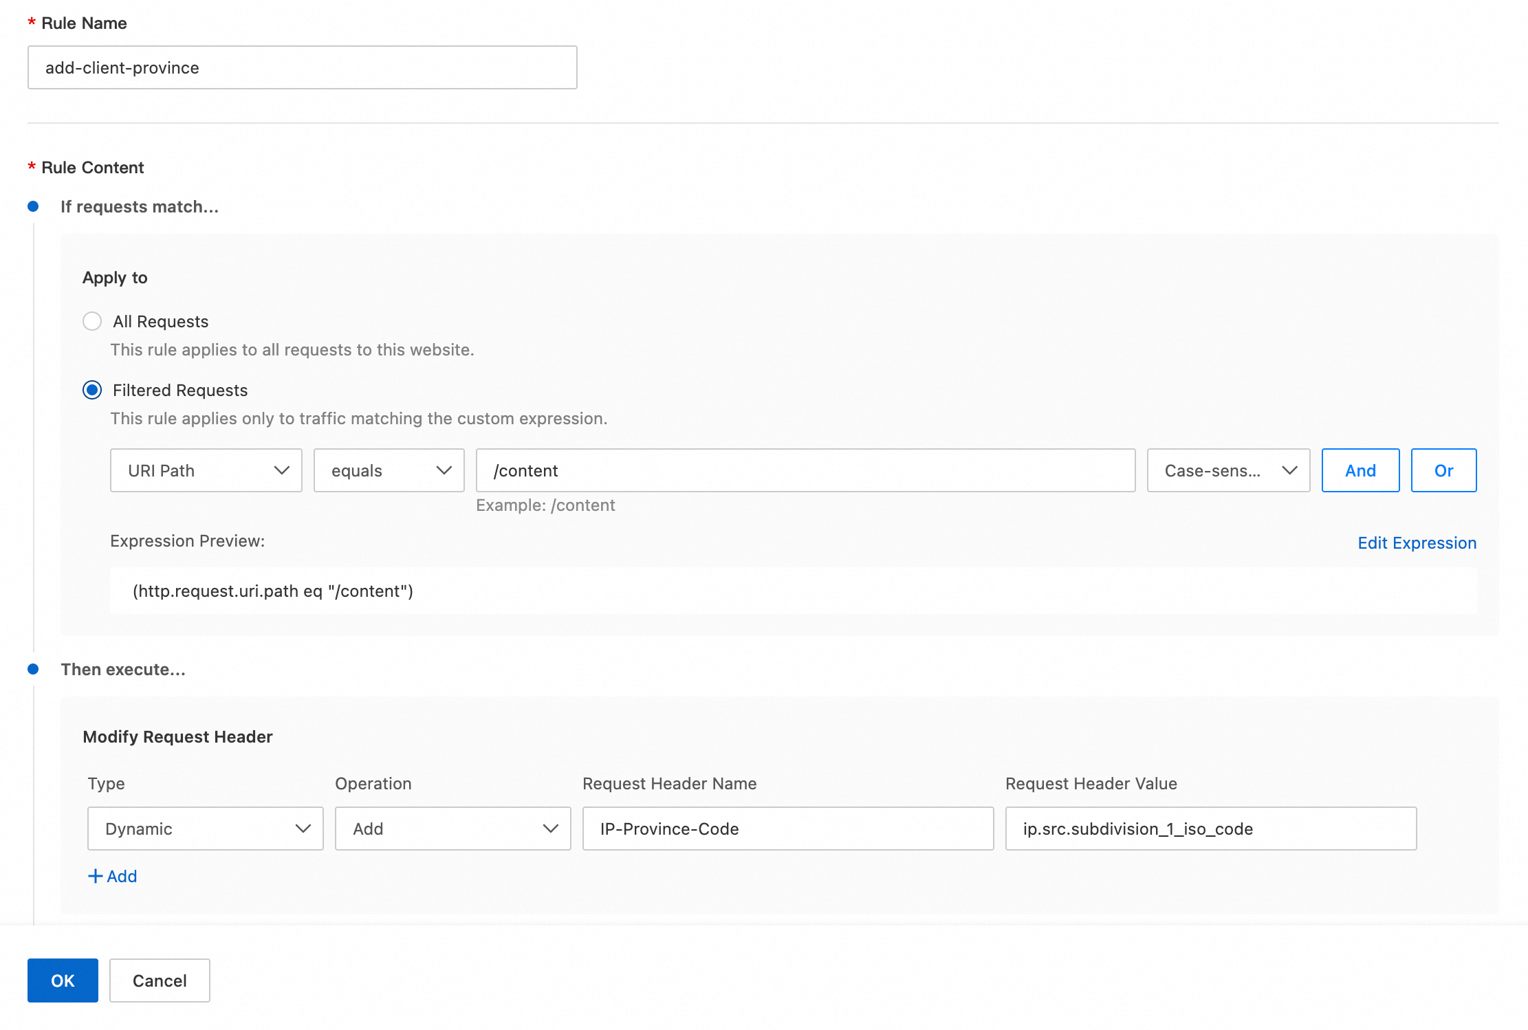The image size is (1528, 1030).
Task: Click the /content match value field
Action: (x=805, y=470)
